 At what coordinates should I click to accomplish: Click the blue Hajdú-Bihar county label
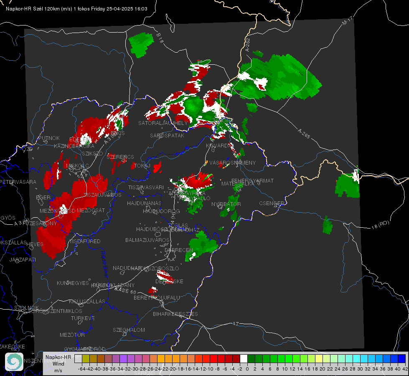point(104,264)
